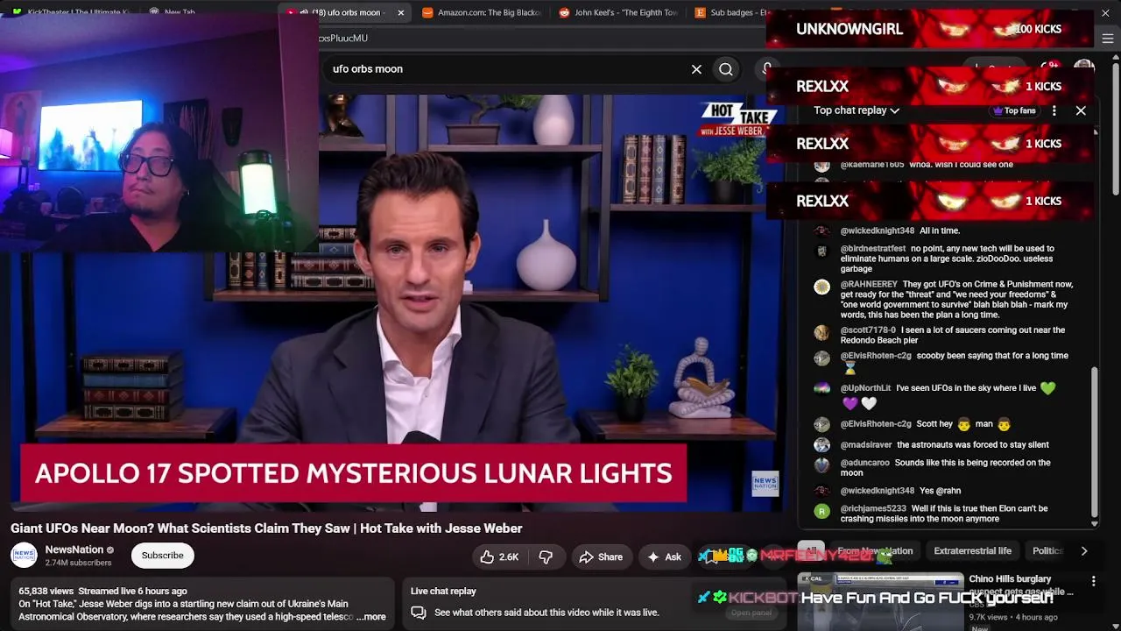
Task: Click the 65,838 views count text
Action: [x=46, y=592]
